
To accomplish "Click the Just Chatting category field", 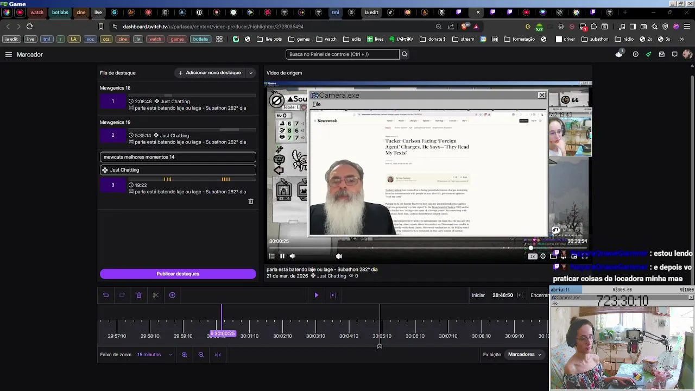I will coord(178,170).
